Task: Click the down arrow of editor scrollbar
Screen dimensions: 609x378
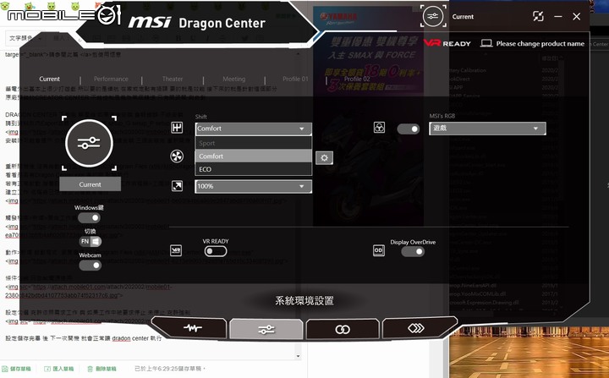Action: (298, 356)
